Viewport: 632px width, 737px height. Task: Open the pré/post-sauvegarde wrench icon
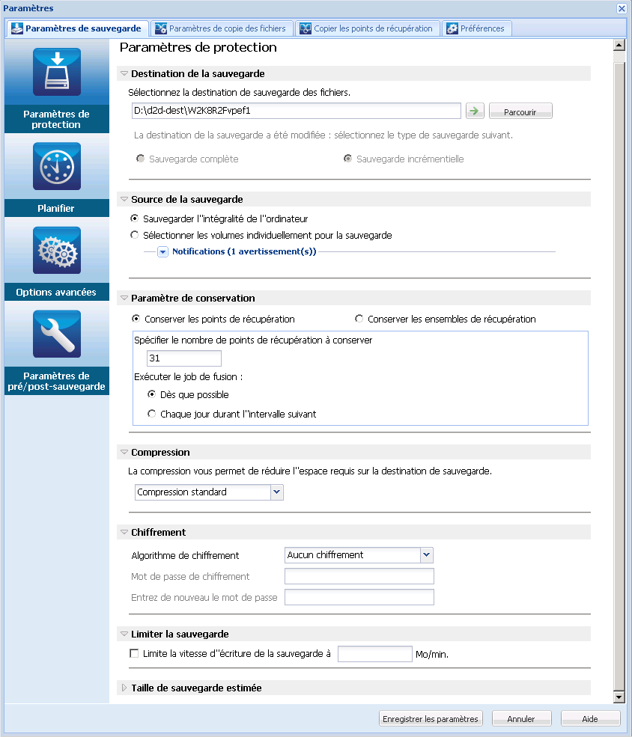56,334
